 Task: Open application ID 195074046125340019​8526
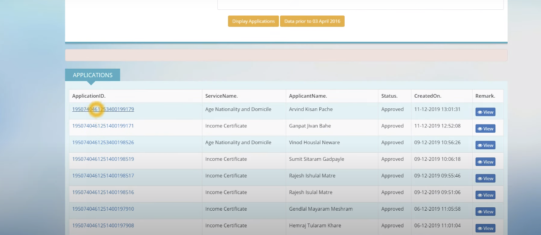pos(103,142)
